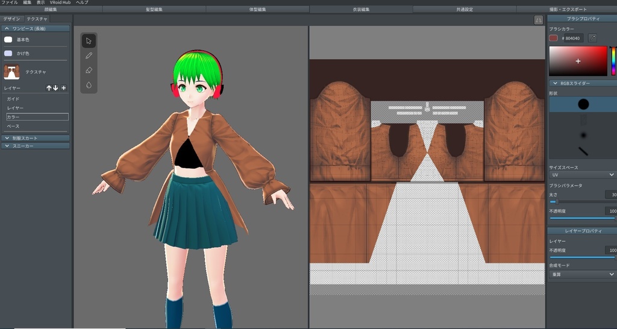Select the pencil brush tool
Viewport: 617px width, 329px height.
pos(89,55)
